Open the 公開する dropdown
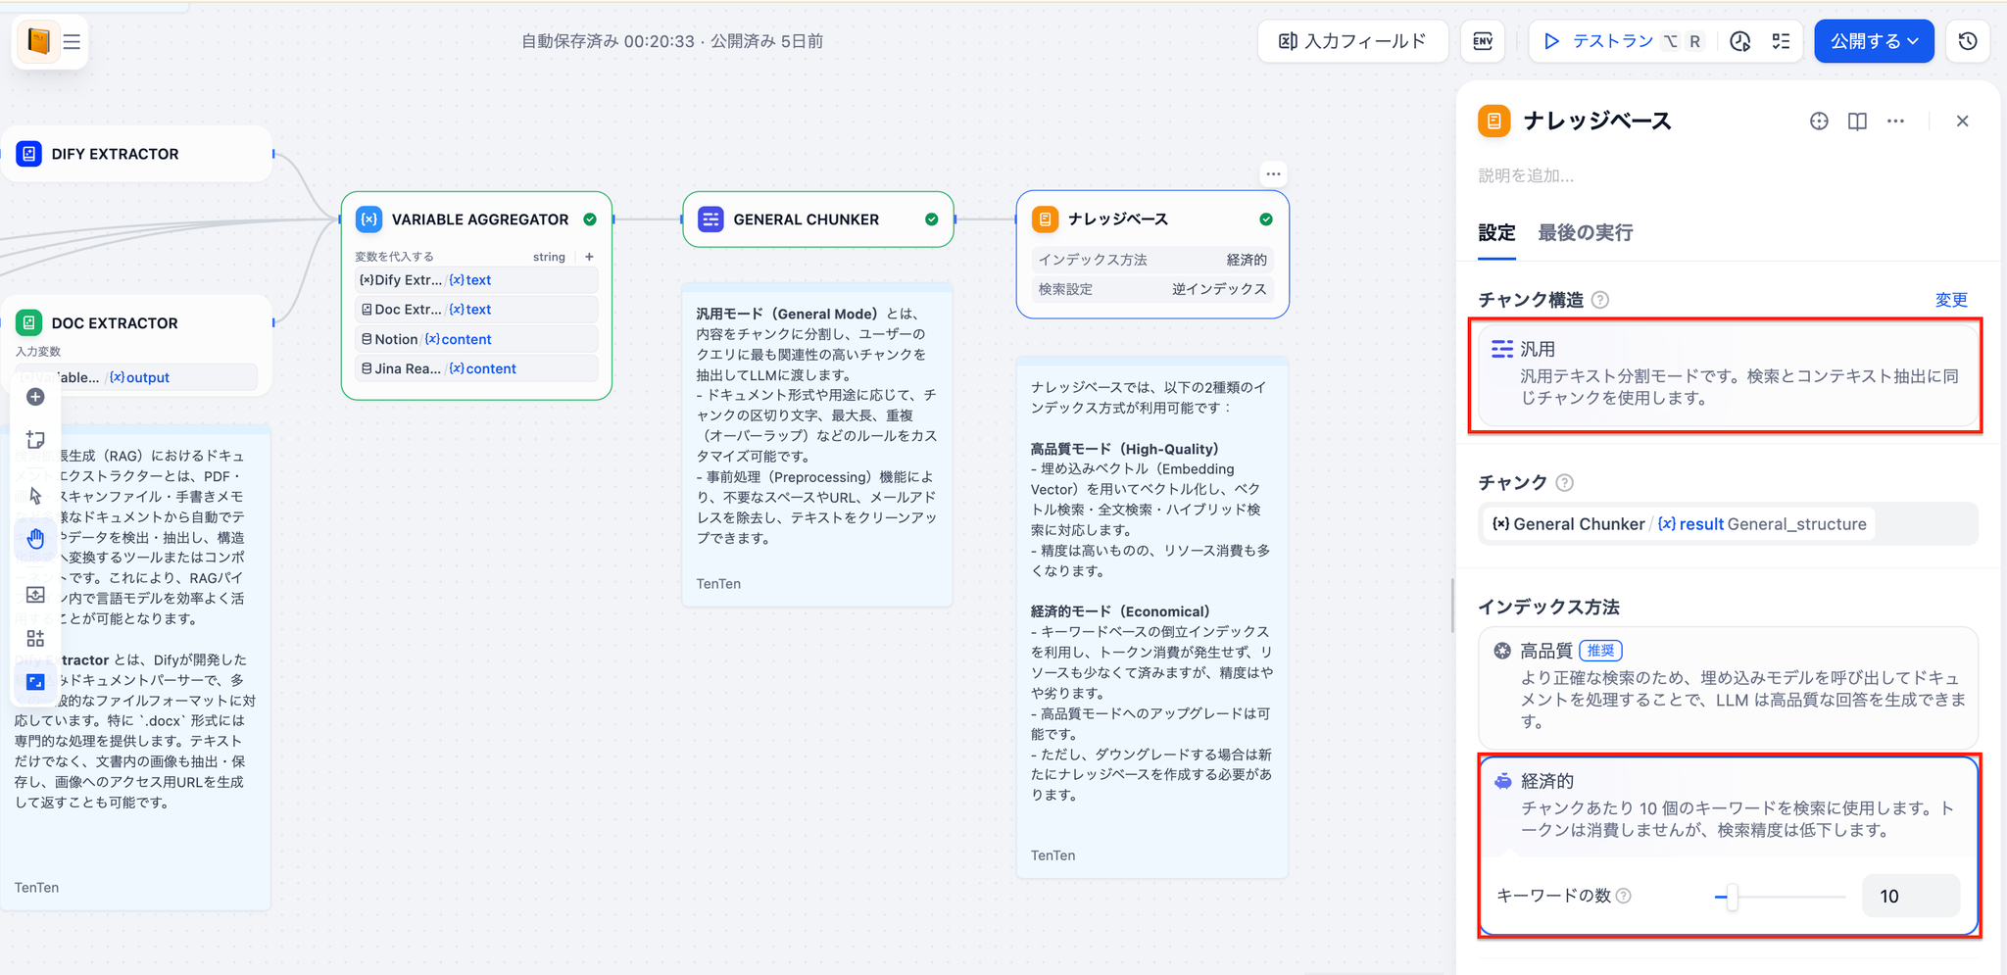This screenshot has width=2007, height=975. [x=1874, y=41]
